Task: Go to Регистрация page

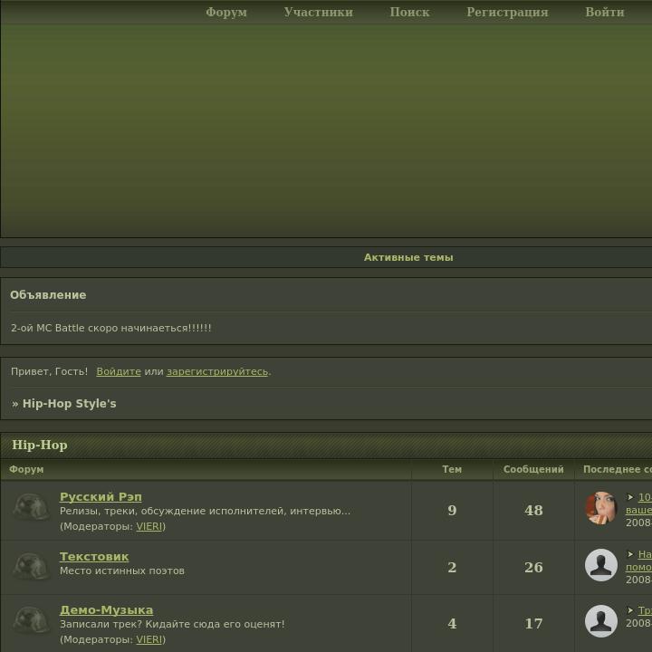Action: 507,12
